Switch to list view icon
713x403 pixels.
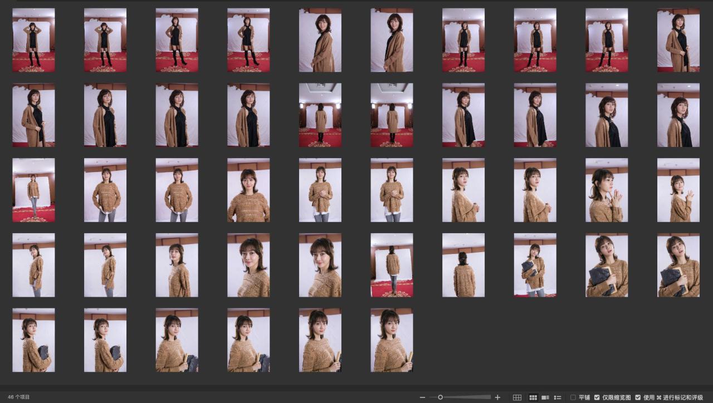pyautogui.click(x=558, y=397)
